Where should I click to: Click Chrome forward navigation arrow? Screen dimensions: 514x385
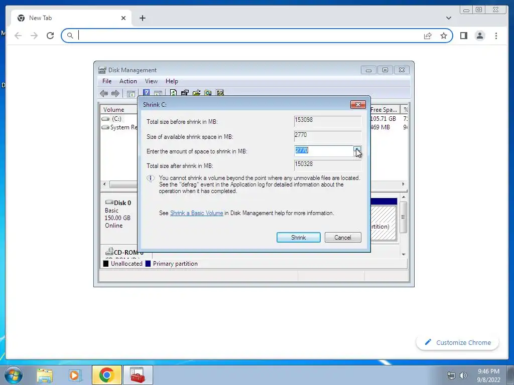click(x=34, y=36)
